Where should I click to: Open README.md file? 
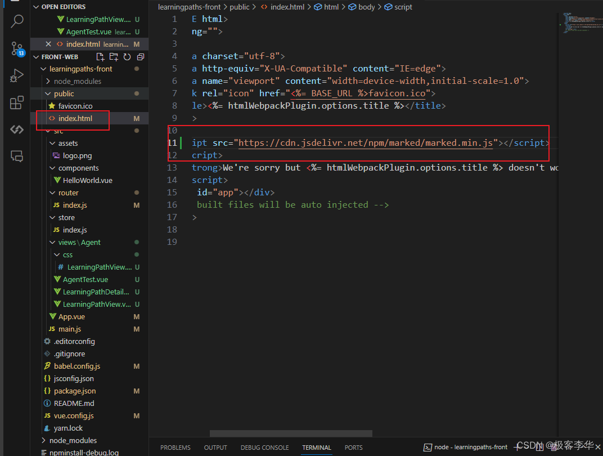point(74,403)
